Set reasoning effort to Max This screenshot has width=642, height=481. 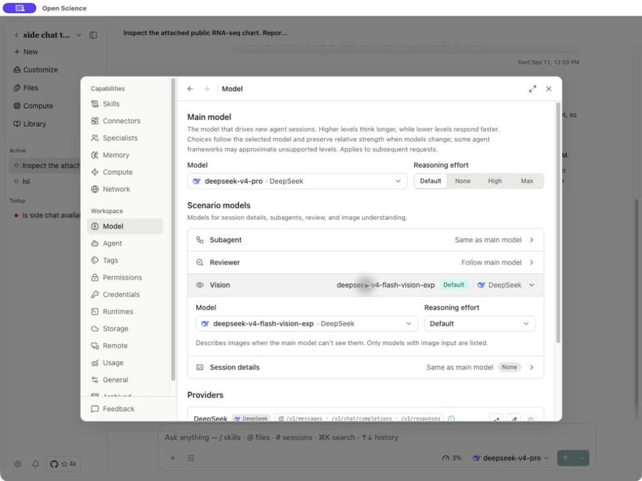[527, 181]
